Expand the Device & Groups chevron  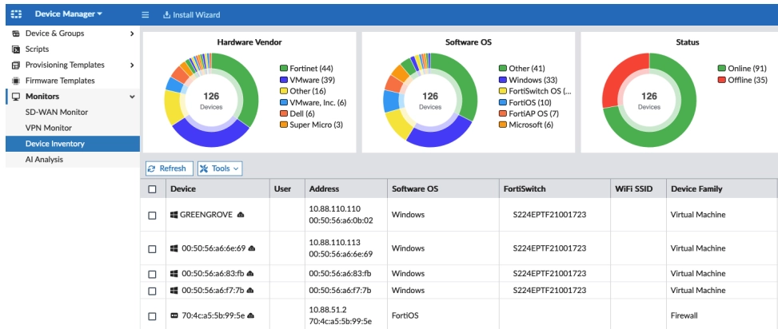[x=132, y=34]
